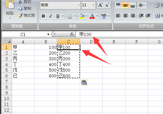Click cell C4 containing 丁400
Viewport: 163px width, 114px height.
point(68,64)
